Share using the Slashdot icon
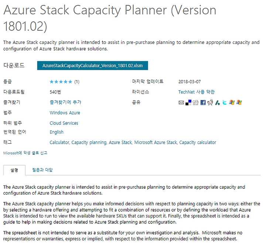 (x=218, y=102)
